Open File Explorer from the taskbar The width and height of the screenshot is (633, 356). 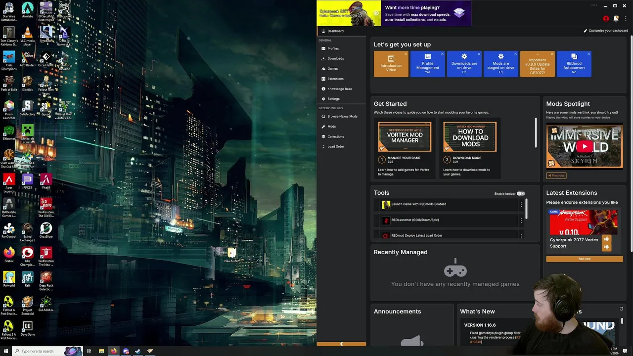point(101,351)
